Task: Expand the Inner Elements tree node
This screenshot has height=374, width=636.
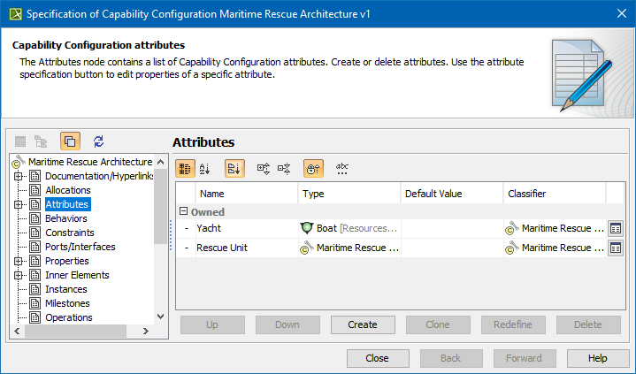Action: tap(19, 275)
